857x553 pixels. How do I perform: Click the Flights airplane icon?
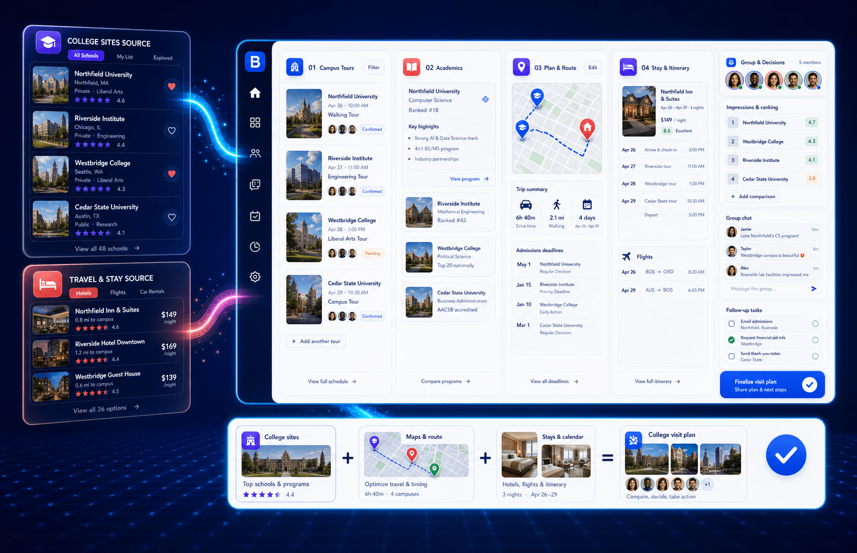[626, 256]
